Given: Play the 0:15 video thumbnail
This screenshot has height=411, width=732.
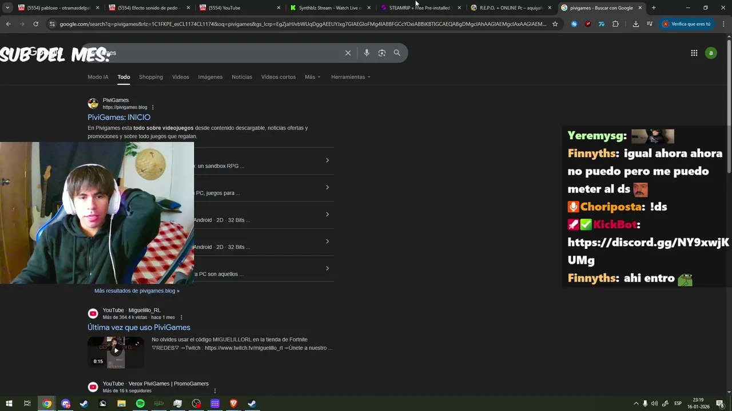Looking at the screenshot, I should (116, 352).
